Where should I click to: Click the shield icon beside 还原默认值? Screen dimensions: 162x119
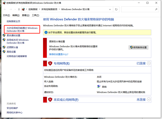pyautogui.click(x=4, y=47)
